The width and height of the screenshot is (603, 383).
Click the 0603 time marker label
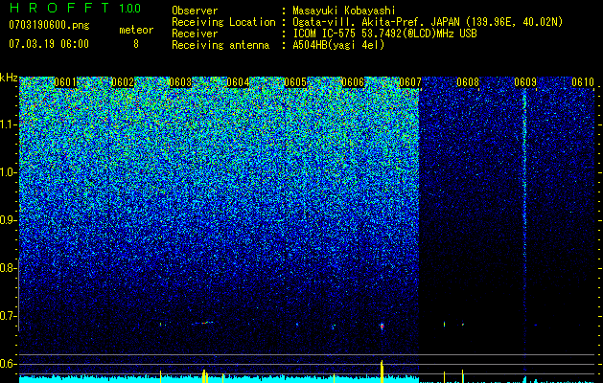tap(180, 82)
